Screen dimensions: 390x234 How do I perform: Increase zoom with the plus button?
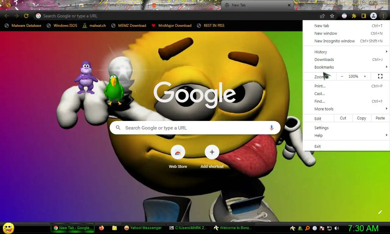pos(365,76)
